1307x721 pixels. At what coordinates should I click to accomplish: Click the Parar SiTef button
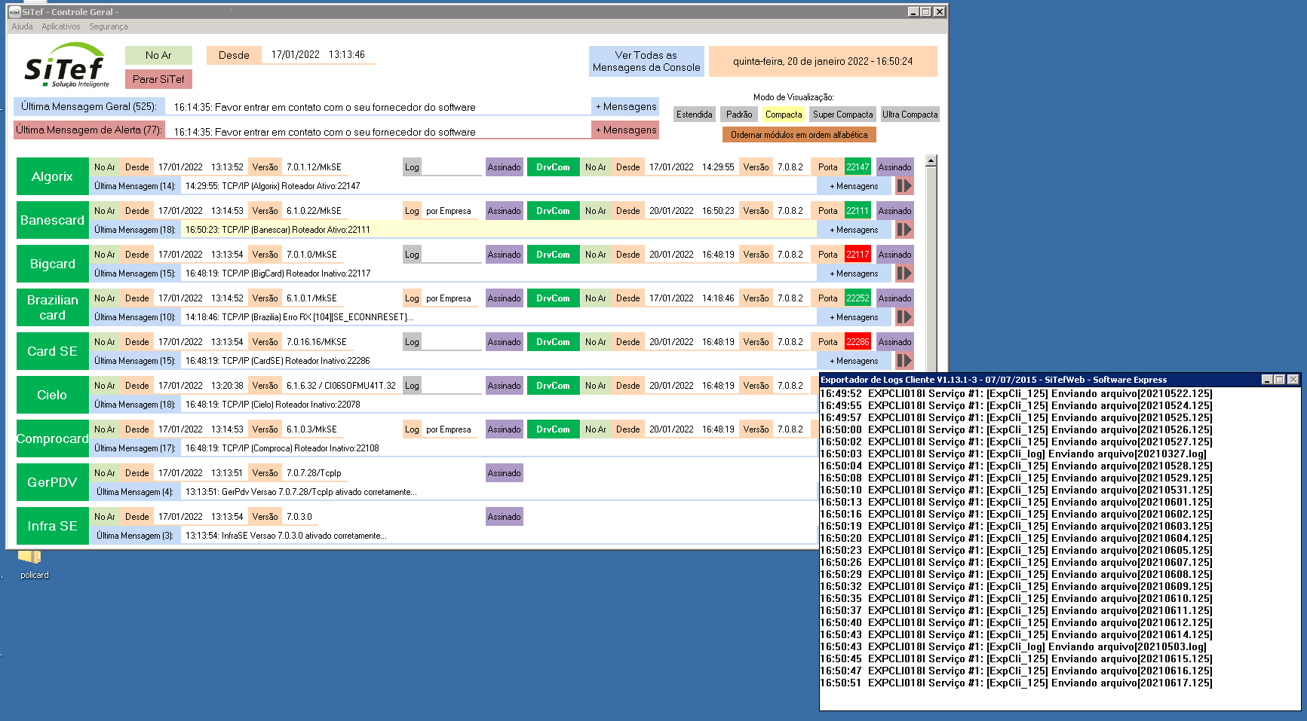[158, 79]
